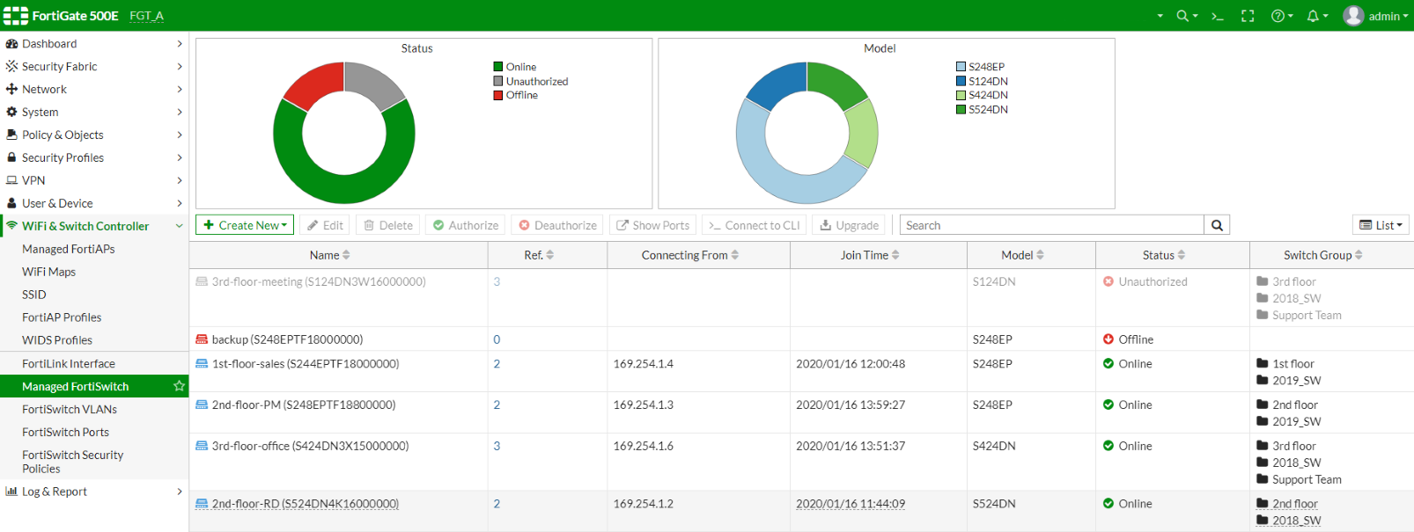
Task: Open the notifications bell icon
Action: 1317,16
